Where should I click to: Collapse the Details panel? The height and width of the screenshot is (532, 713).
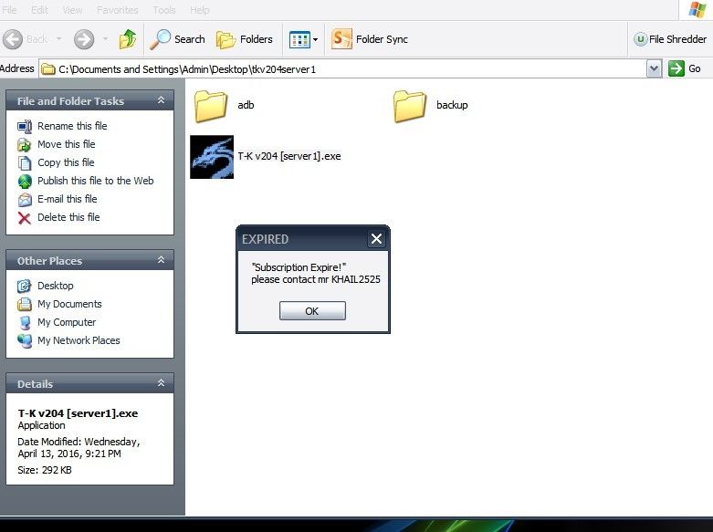click(x=162, y=384)
